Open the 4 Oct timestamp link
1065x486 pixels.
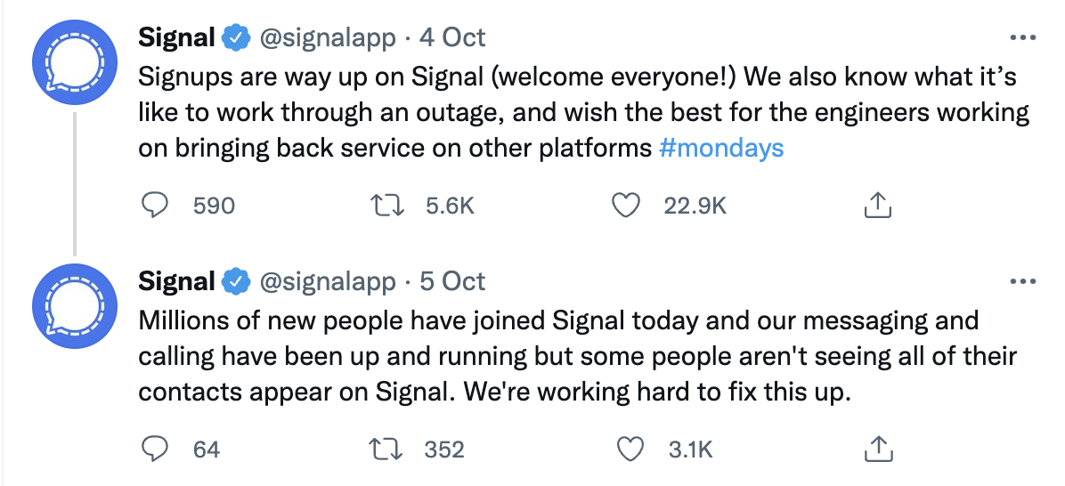click(x=452, y=38)
